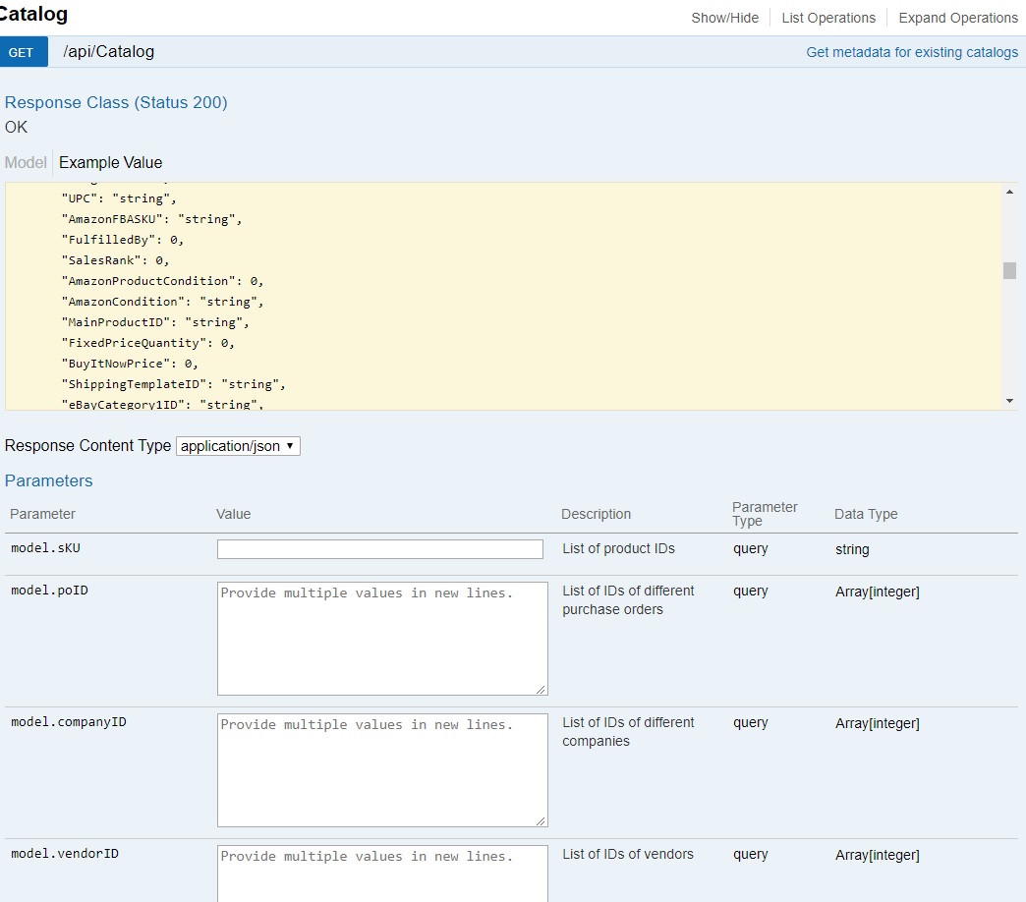Image resolution: width=1026 pixels, height=902 pixels.
Task: Click the example value scrollbar thumb
Action: (1009, 270)
